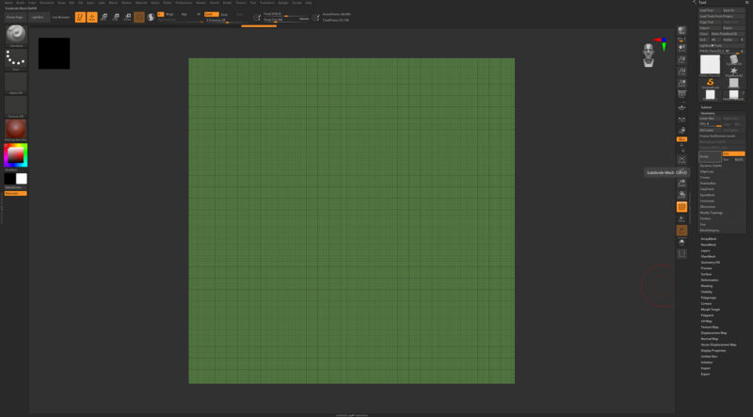The height and width of the screenshot is (417, 753).
Task: Open the Dots stroke type selector
Action: coord(16,58)
